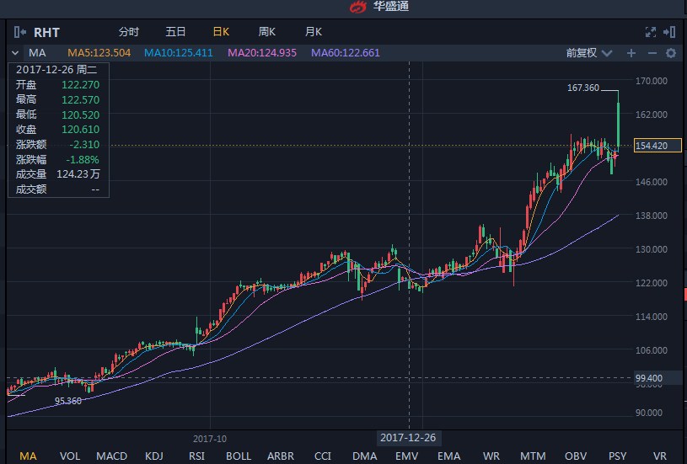Click the fullscreen expand icon

[x=650, y=32]
